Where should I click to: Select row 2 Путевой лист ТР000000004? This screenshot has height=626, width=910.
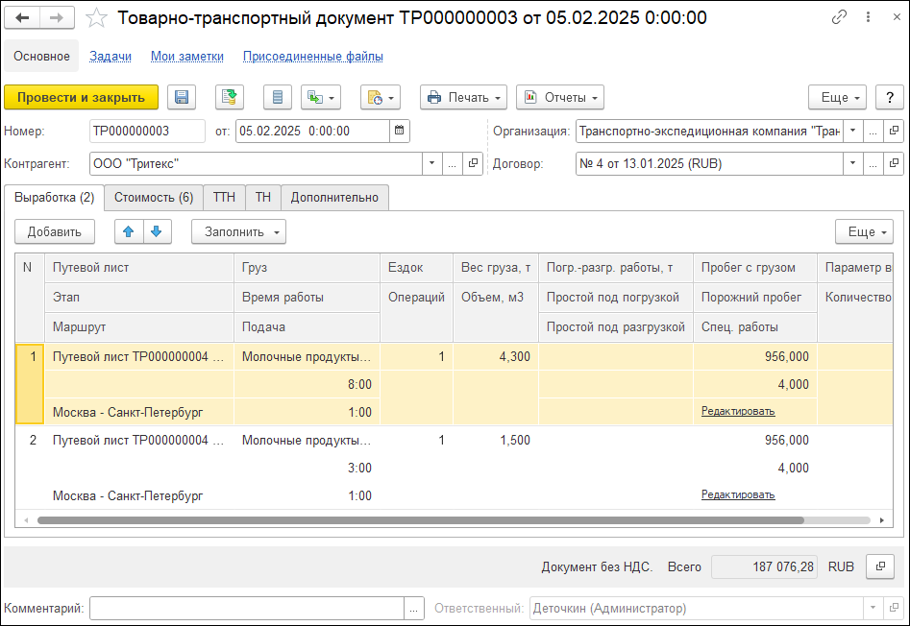[138, 441]
